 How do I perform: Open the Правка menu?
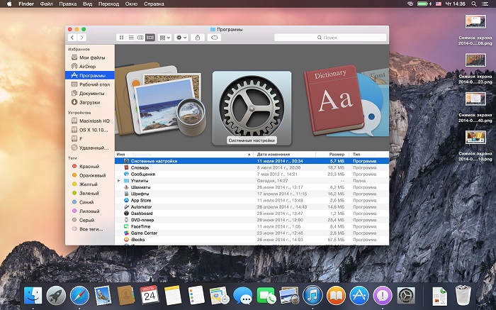(68, 4)
